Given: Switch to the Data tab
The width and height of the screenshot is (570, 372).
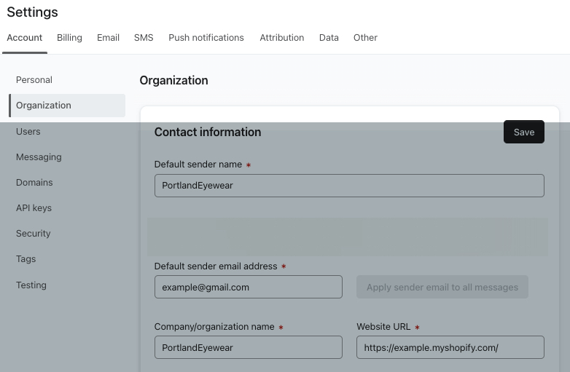Looking at the screenshot, I should [x=329, y=38].
